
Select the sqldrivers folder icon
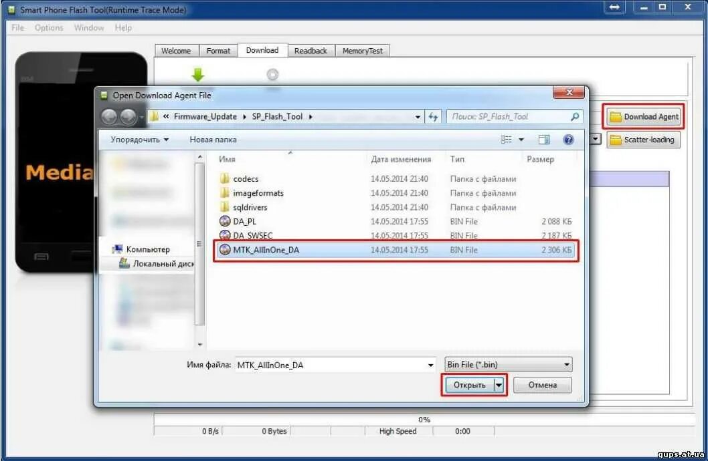[x=224, y=207]
